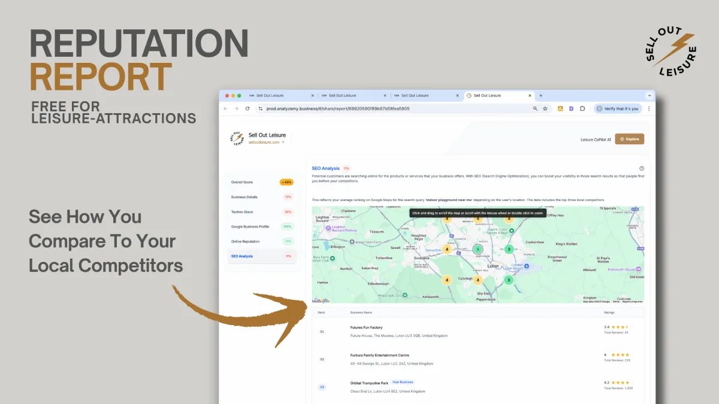Open the Google Business Profile section
Viewport: 719px width, 404px height.
tap(262, 227)
